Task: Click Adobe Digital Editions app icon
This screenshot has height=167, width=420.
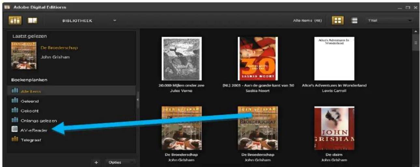Action: pyautogui.click(x=8, y=7)
